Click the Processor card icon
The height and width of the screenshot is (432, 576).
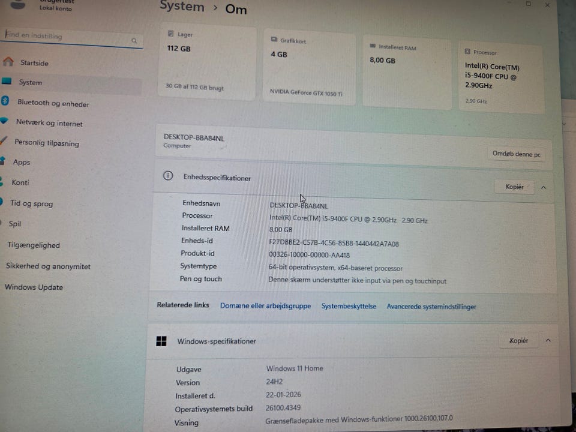click(x=467, y=52)
